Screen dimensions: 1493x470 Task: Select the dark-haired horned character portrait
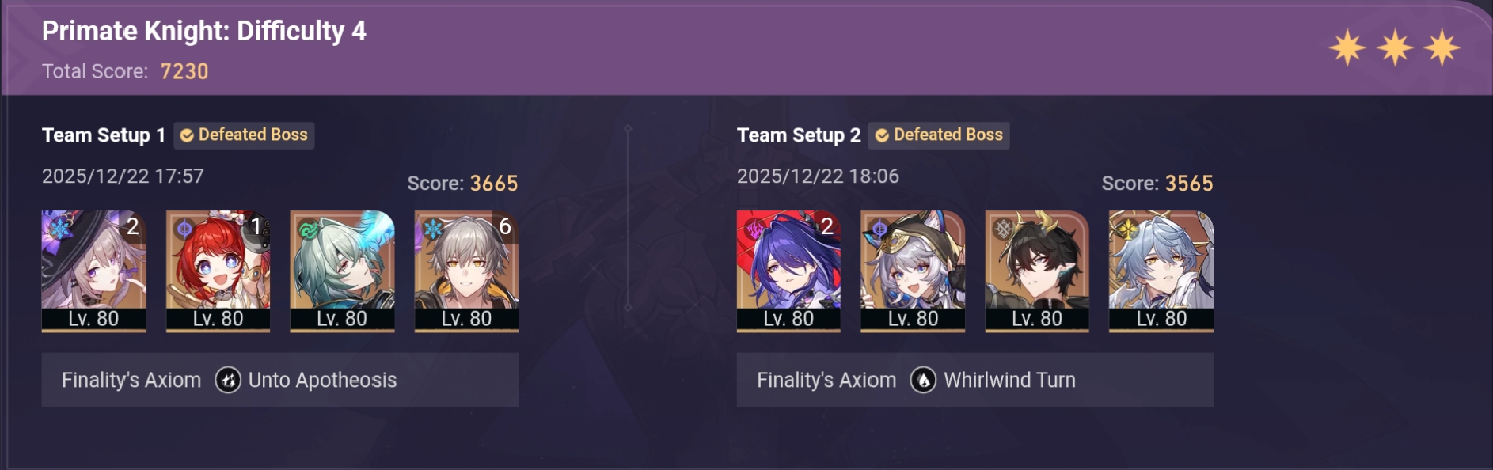[x=1037, y=271]
